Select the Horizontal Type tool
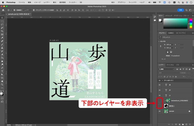Screen dimensions: 194x126 point(2,71)
